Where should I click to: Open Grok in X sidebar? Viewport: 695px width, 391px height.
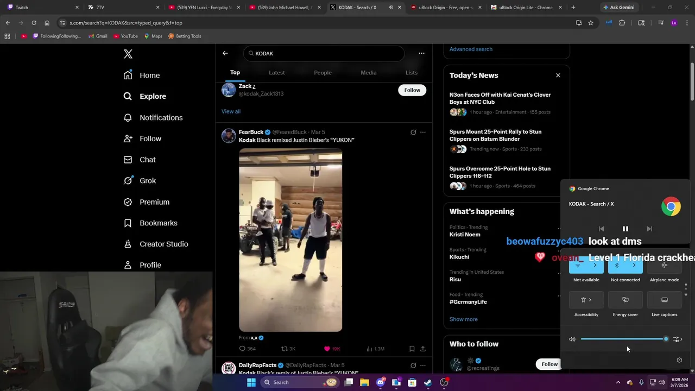(140, 181)
